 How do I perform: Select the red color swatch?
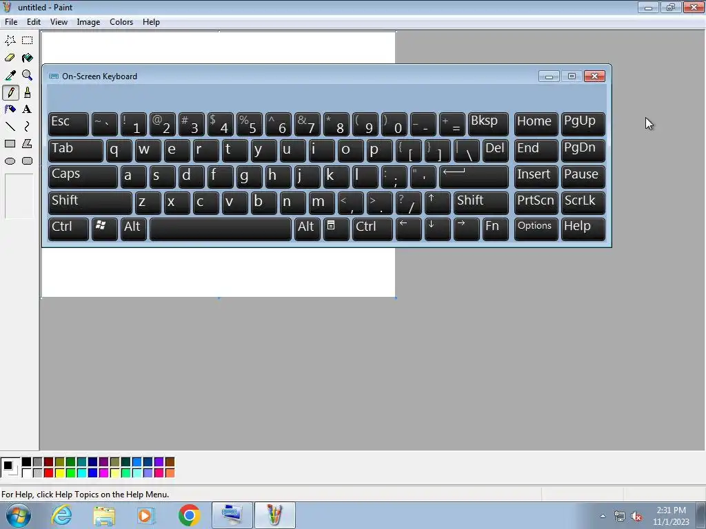[x=49, y=473]
